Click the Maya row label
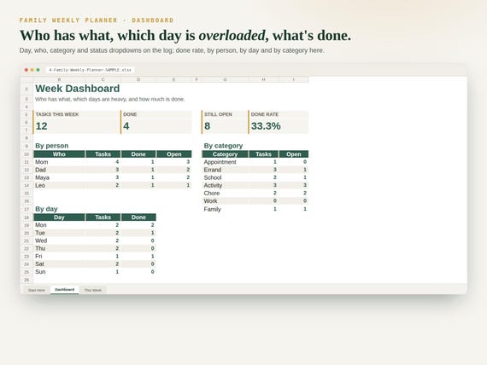This screenshot has width=487, height=365. [x=42, y=177]
